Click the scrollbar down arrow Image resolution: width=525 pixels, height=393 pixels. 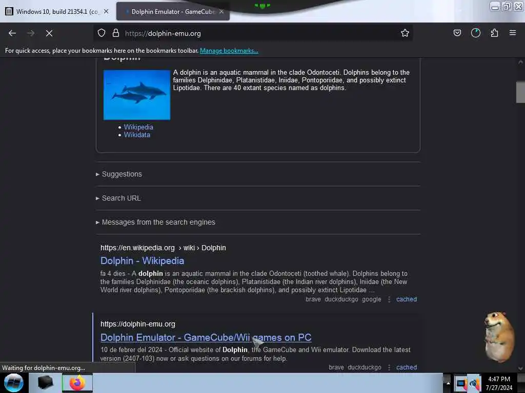coord(520,368)
